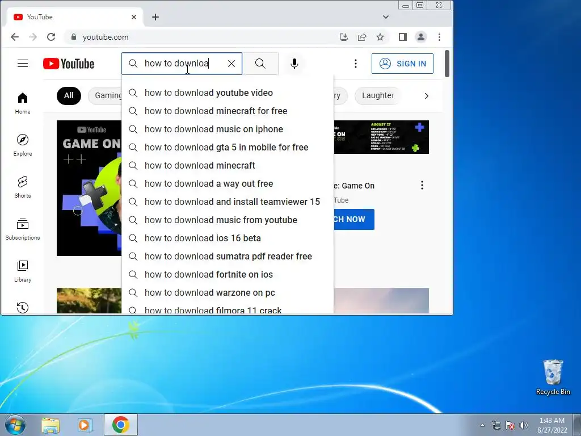Choose suggestion ending in 'download minecraft'
The width and height of the screenshot is (581, 436).
click(228, 165)
